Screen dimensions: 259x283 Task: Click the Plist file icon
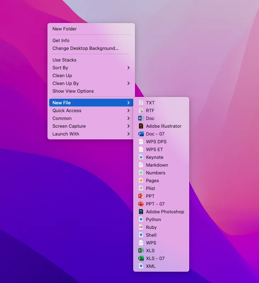[x=141, y=188]
